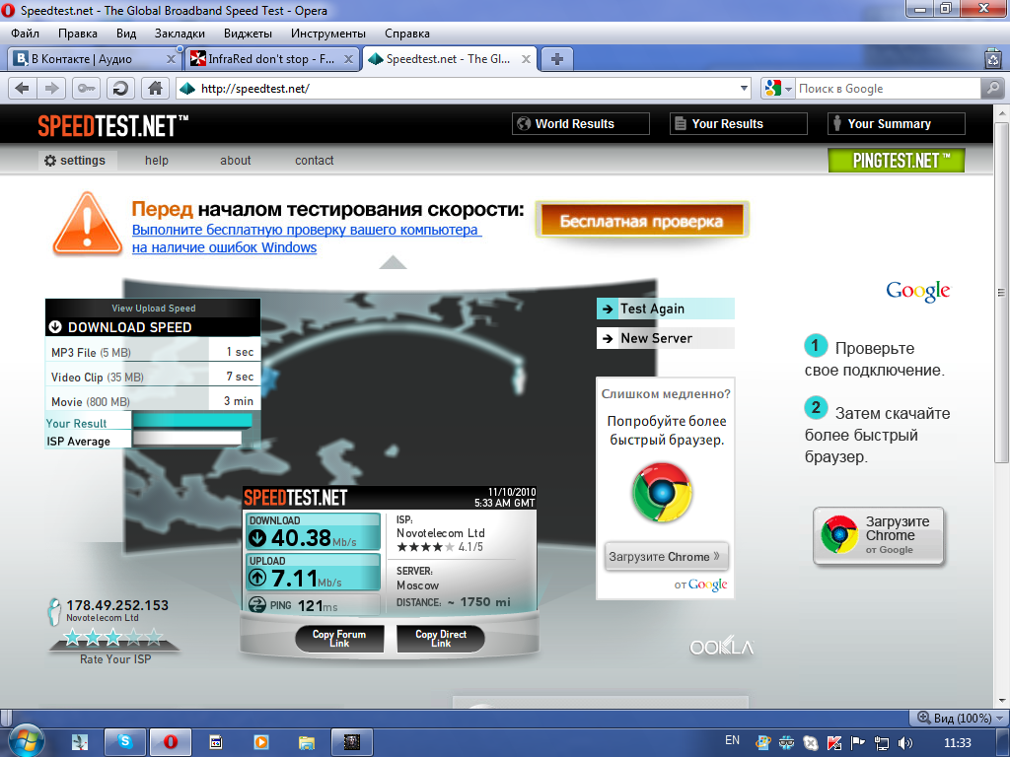The height and width of the screenshot is (757, 1010).
Task: Open the Правка menu
Action: pyautogui.click(x=78, y=34)
